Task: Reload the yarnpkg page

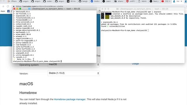Action: [x=8, y=6]
